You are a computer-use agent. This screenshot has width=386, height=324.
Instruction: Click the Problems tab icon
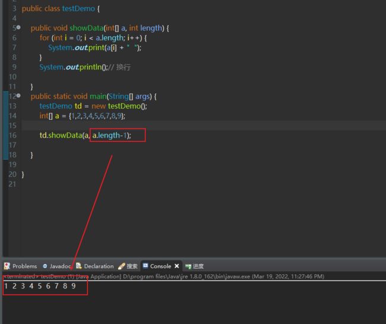pos(7,266)
